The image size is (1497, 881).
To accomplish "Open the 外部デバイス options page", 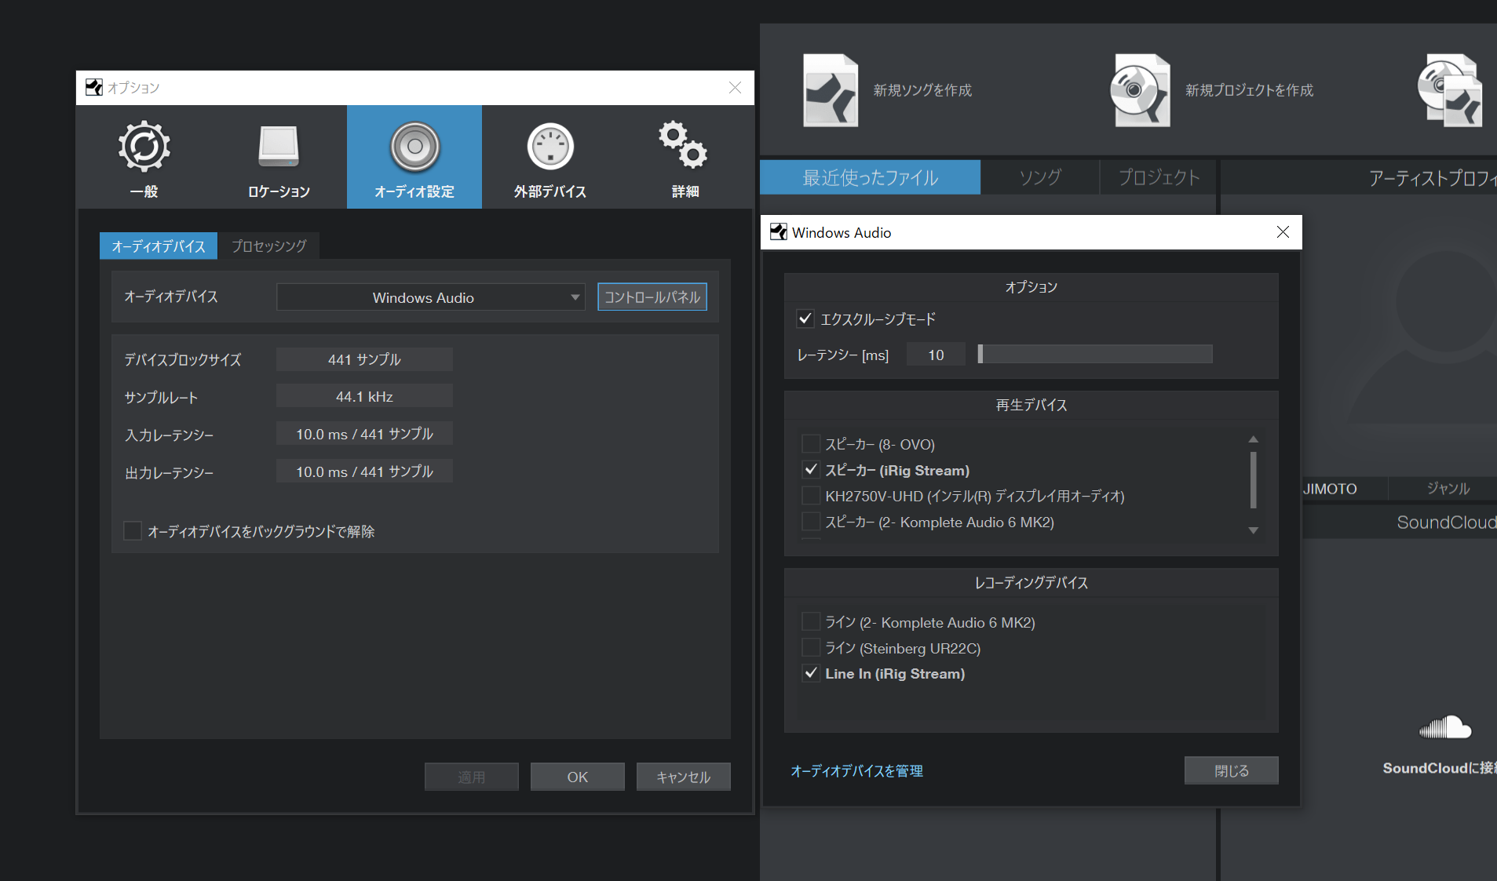I will 550,158.
